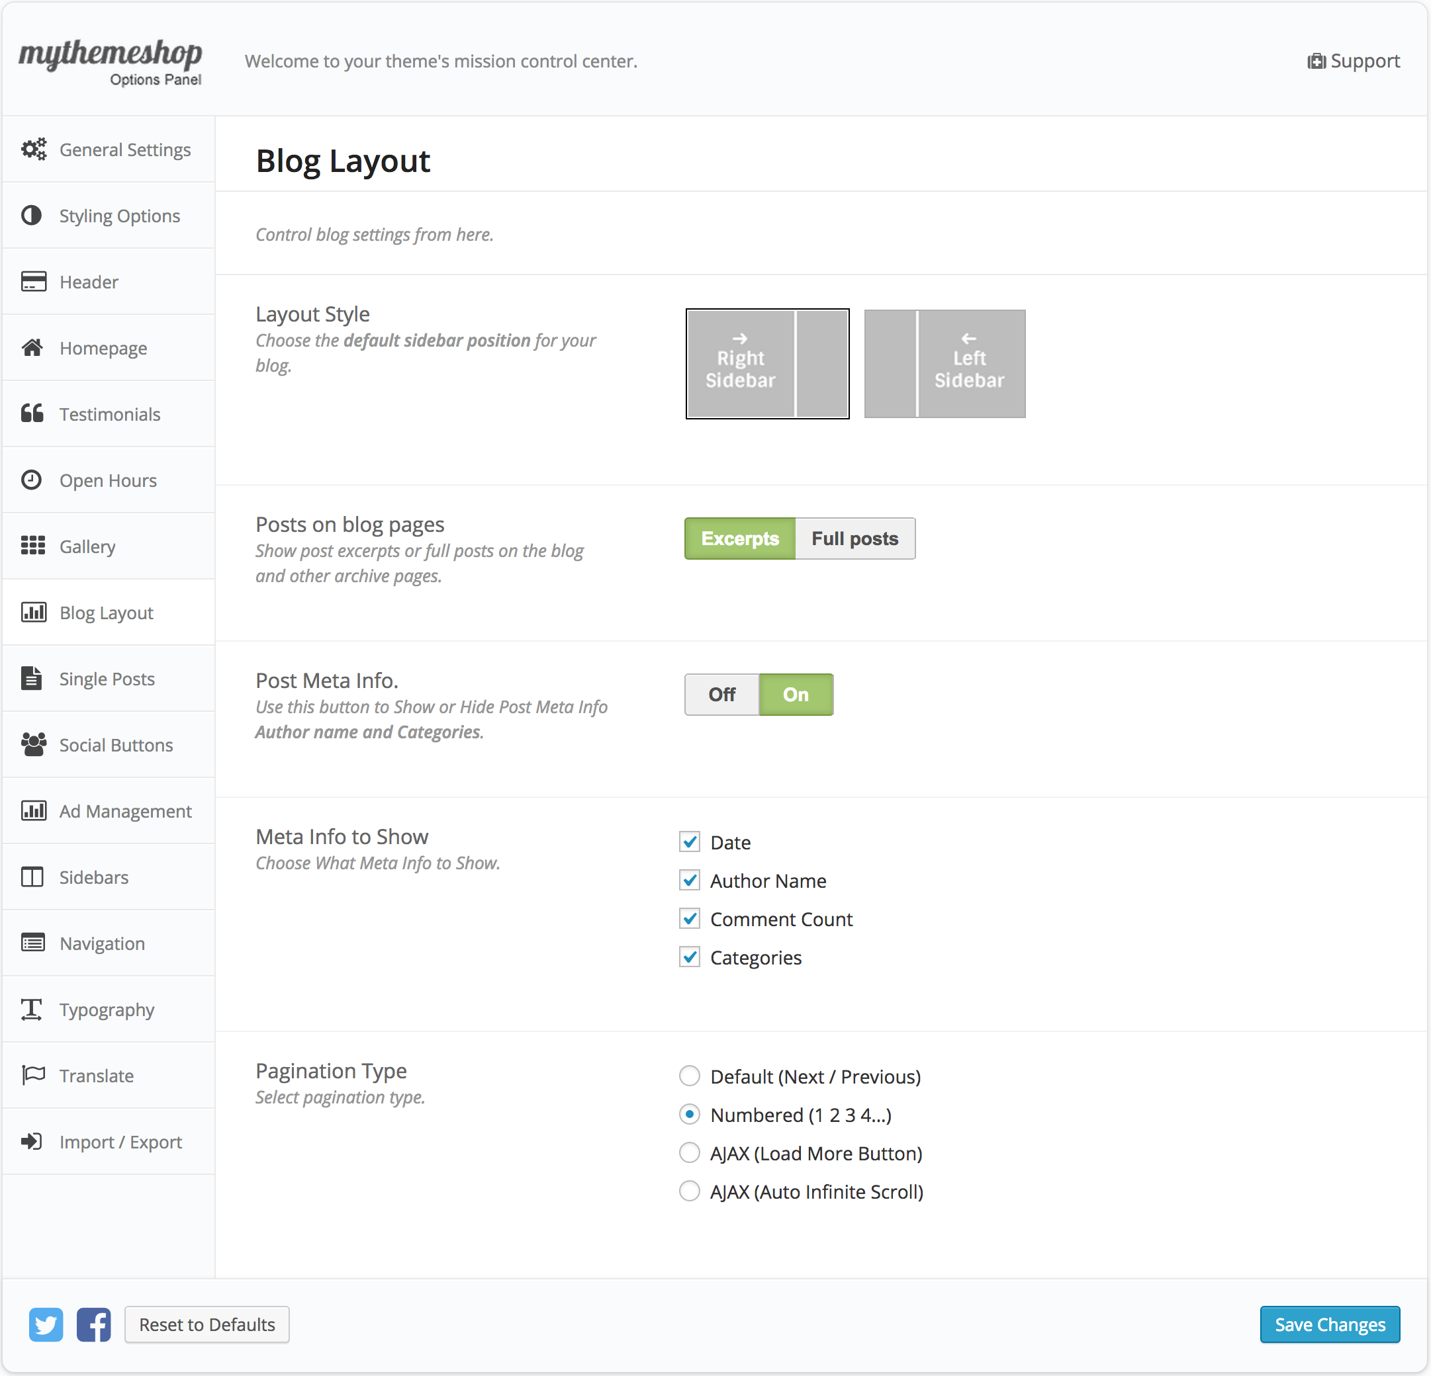Open the Styling Options section
The image size is (1431, 1376).
[x=120, y=216]
